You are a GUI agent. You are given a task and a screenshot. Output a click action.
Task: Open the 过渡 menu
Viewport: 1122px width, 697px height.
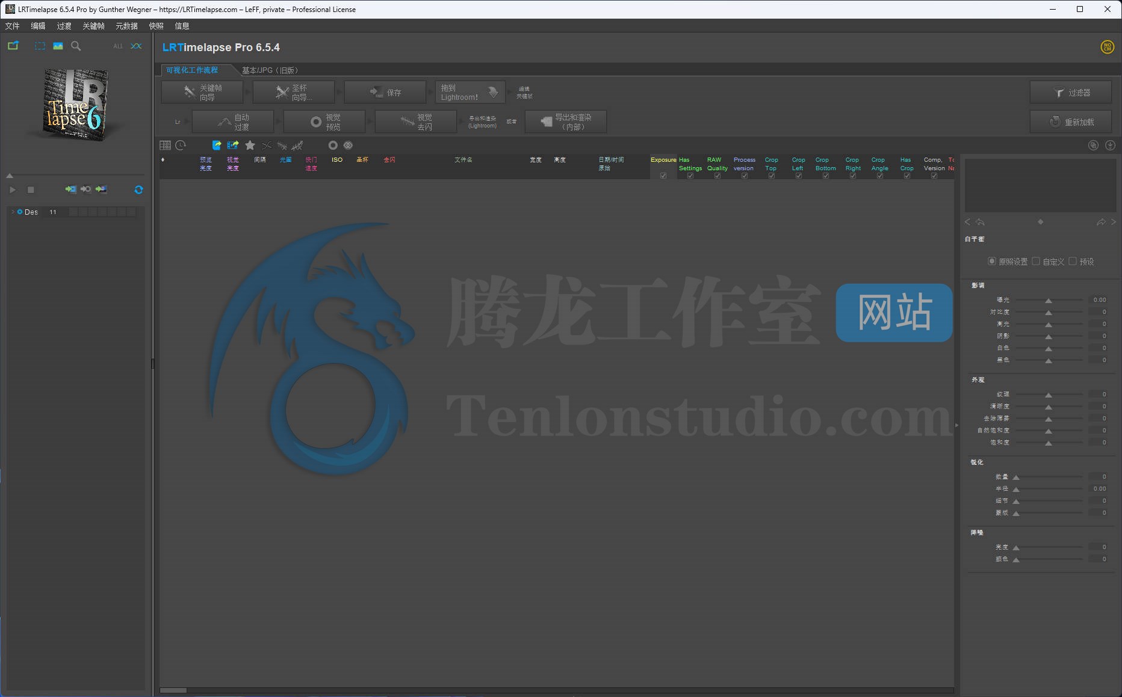[64, 26]
